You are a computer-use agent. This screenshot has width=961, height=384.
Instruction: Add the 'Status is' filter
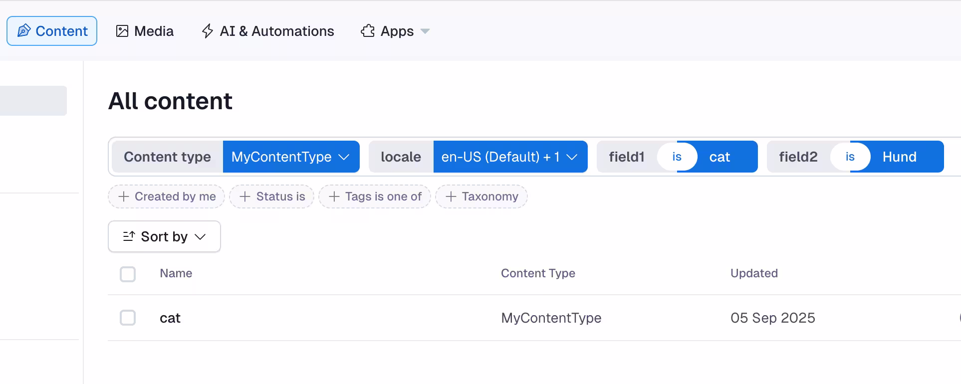(x=272, y=196)
